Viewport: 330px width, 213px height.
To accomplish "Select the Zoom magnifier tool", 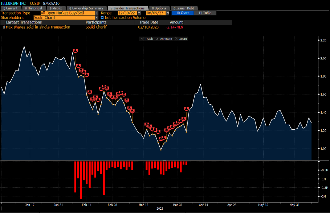I will coord(180,39).
